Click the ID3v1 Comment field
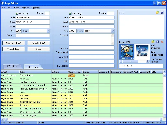 coord(33,35)
